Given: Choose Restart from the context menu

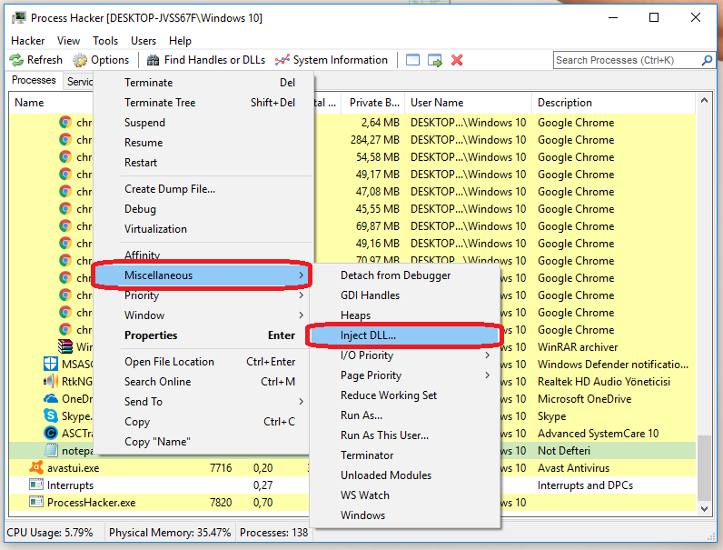Looking at the screenshot, I should (x=203, y=163).
